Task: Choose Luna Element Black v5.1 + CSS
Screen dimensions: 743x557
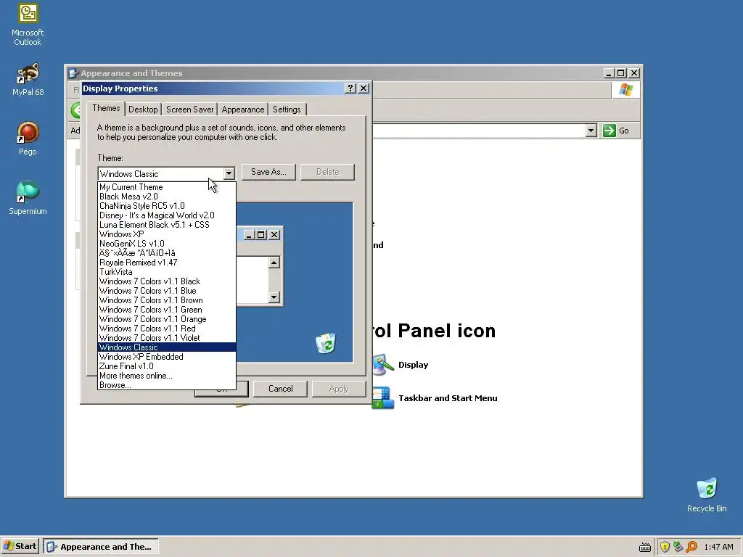Action: click(x=167, y=225)
